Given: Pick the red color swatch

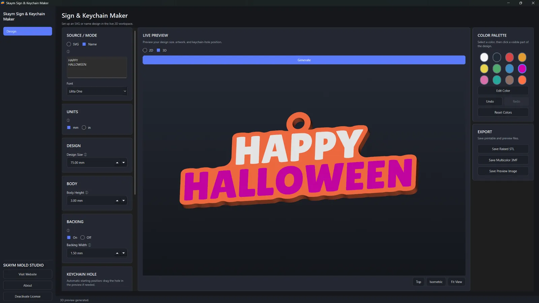Looking at the screenshot, I should 509,57.
